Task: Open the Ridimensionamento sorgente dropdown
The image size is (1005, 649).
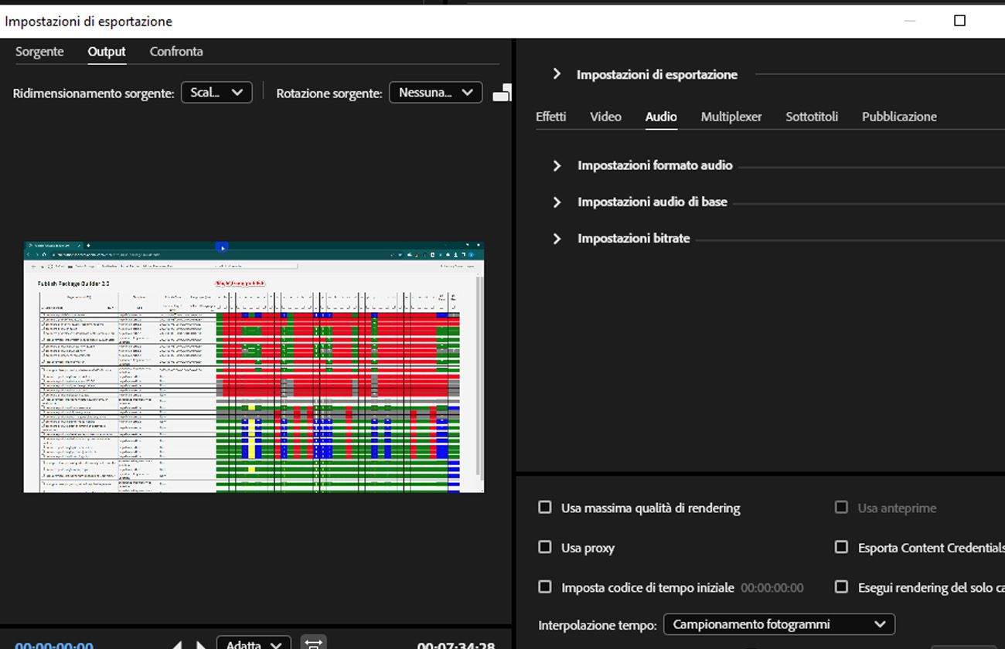Action: pyautogui.click(x=216, y=92)
